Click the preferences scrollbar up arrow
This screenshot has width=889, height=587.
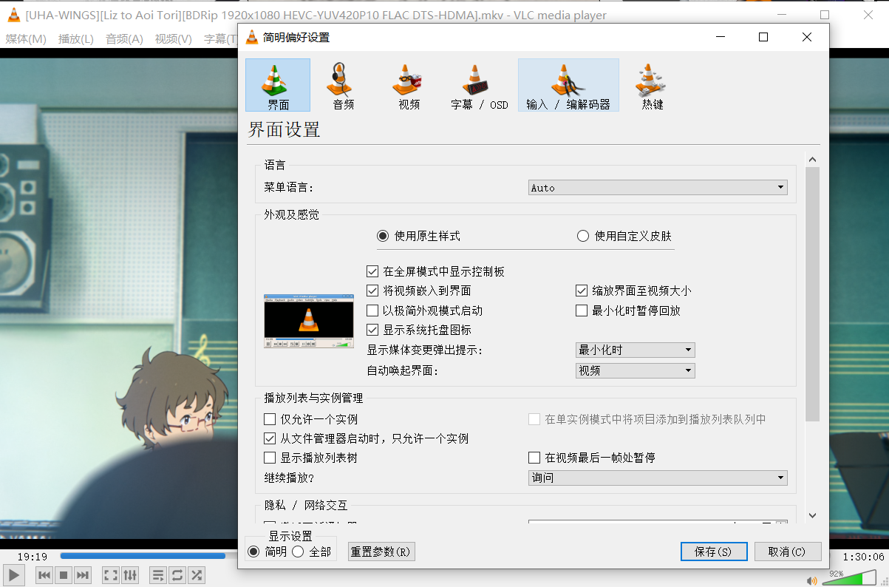pos(812,159)
